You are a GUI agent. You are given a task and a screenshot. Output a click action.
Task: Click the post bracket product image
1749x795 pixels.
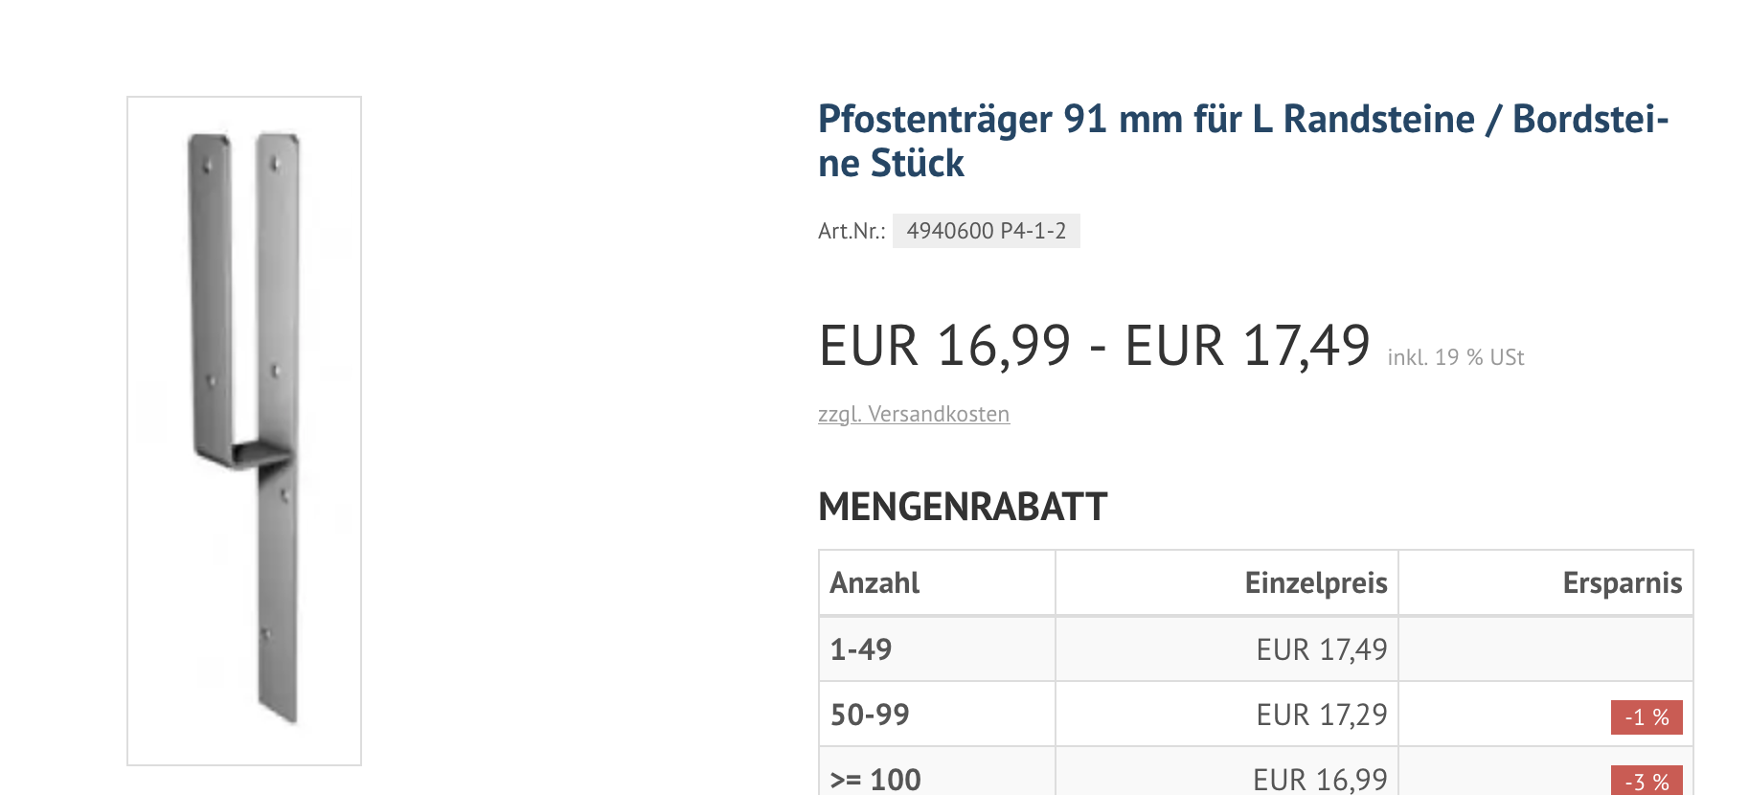click(244, 430)
